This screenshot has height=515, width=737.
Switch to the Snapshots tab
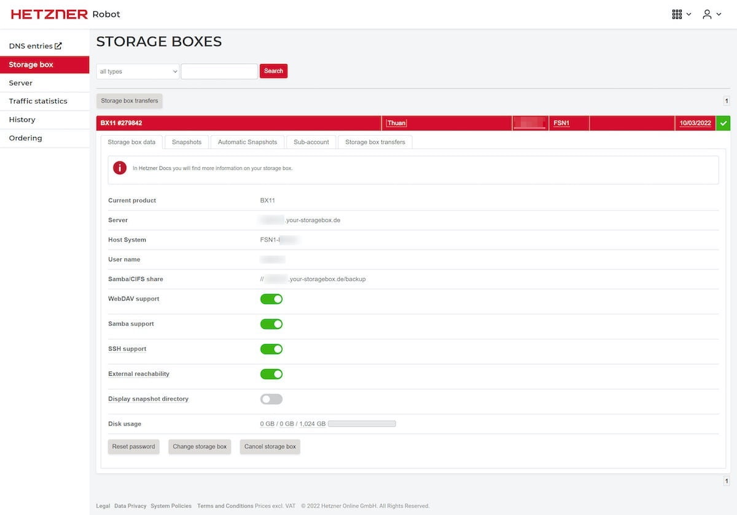click(x=187, y=142)
